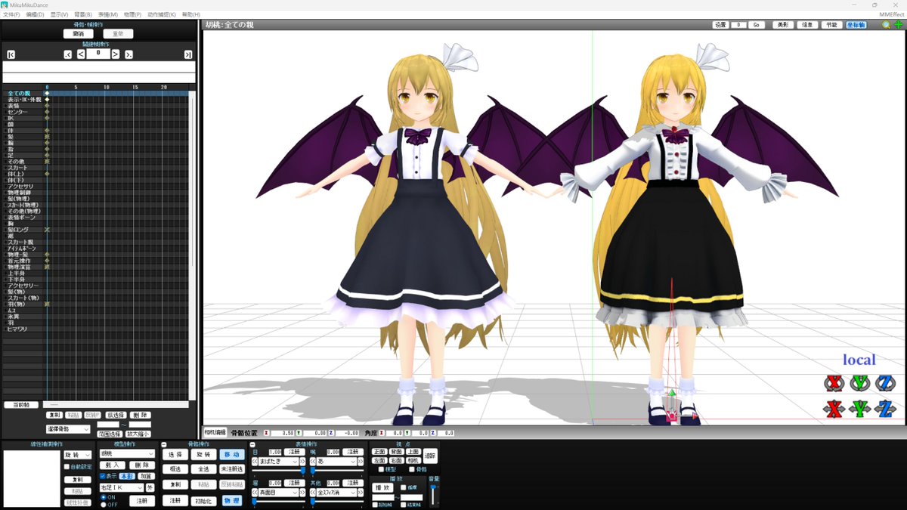Open the 文件(F) menu
Image resolution: width=907 pixels, height=510 pixels.
click(x=11, y=14)
